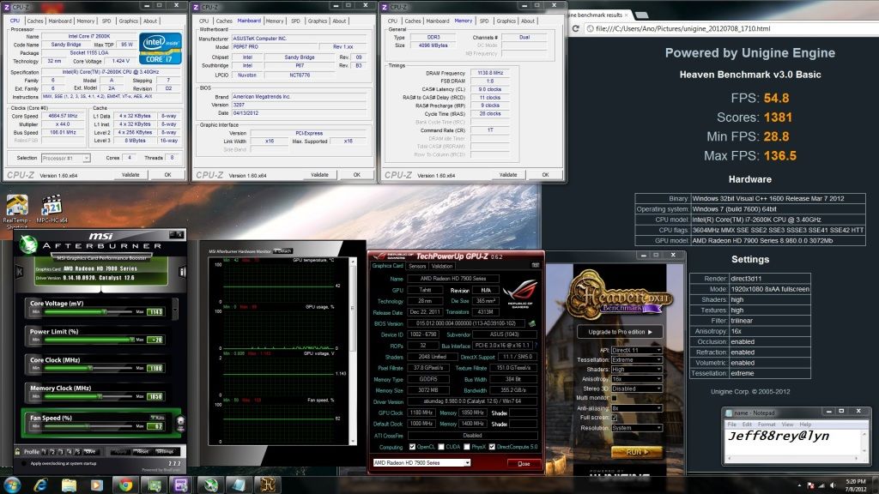The width and height of the screenshot is (879, 494).
Task: Toggle the OpenCL checkbox in GPU-Z
Action: (413, 447)
